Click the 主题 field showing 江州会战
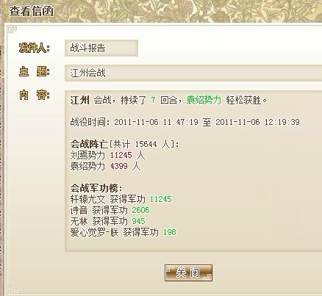 point(193,73)
